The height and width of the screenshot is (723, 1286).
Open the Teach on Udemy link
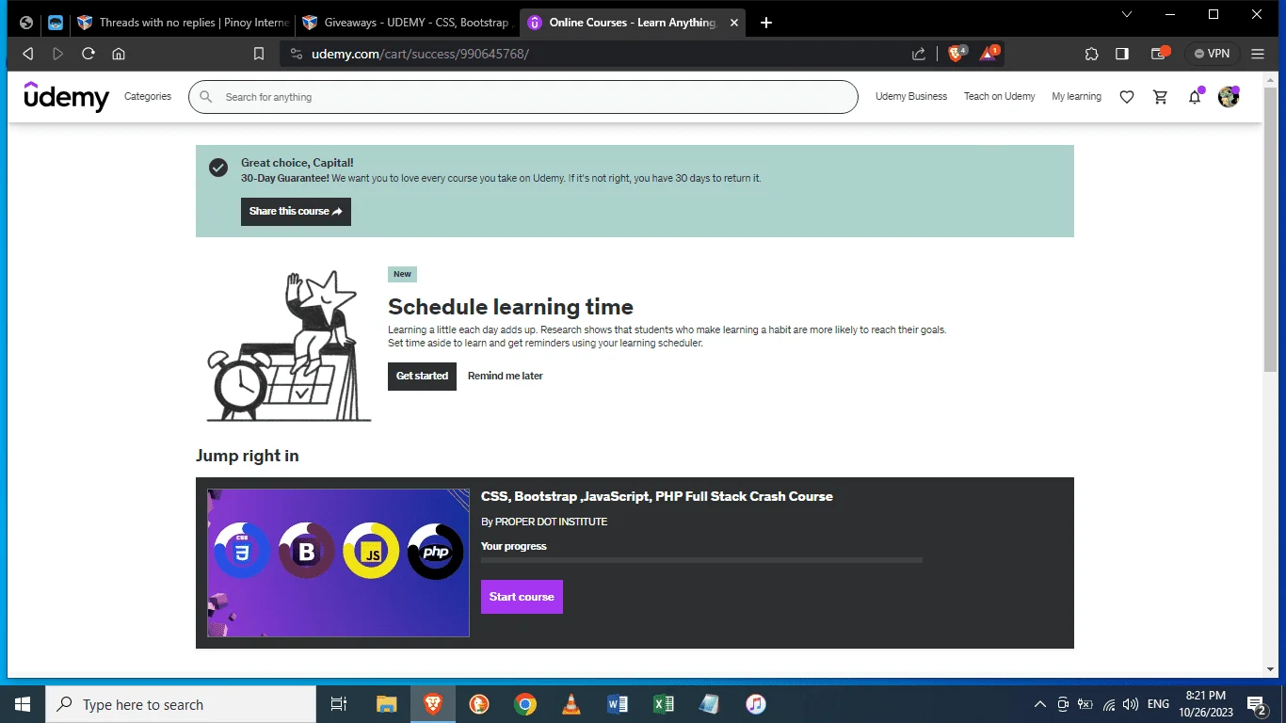coord(999,96)
